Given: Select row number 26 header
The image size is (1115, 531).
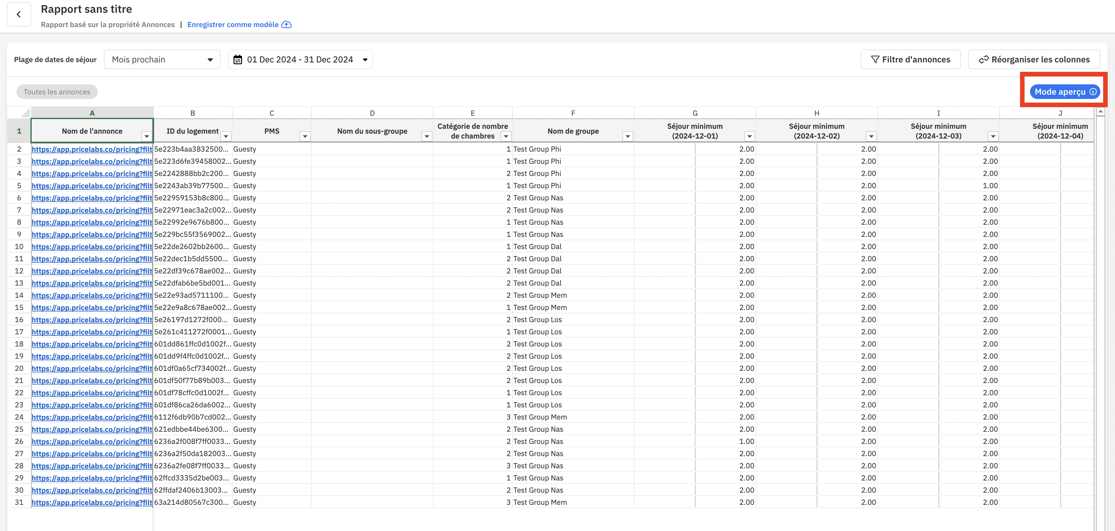Looking at the screenshot, I should point(19,441).
